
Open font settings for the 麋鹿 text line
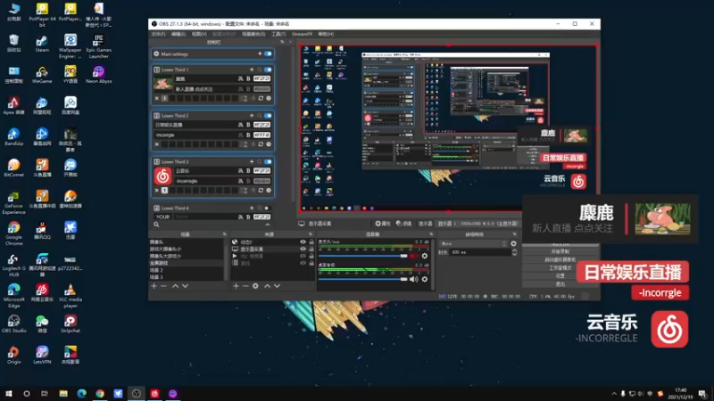tap(240, 78)
